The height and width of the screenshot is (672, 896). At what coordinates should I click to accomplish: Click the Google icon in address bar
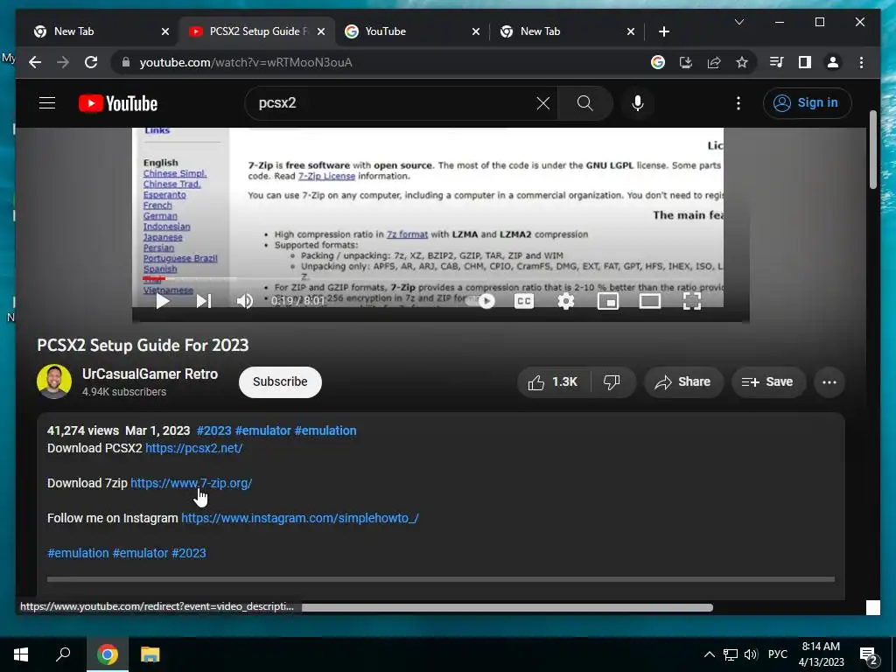pyautogui.click(x=658, y=62)
